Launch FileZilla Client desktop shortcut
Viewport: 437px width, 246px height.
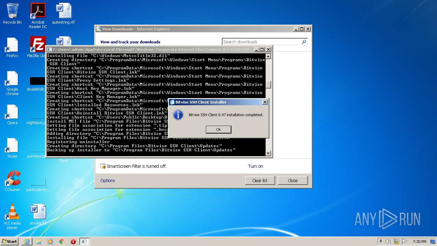pyautogui.click(x=37, y=47)
